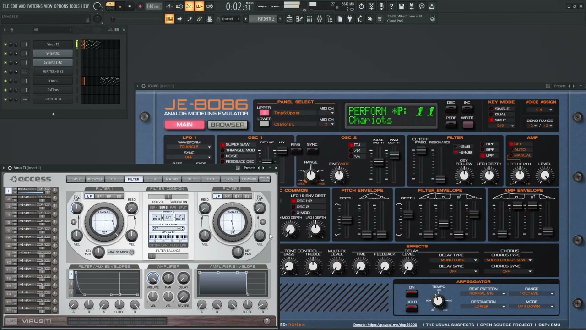The width and height of the screenshot is (586, 330).
Task: Switch to the Virus TI BROWSER tab
Action: pyautogui.click(x=95, y=179)
